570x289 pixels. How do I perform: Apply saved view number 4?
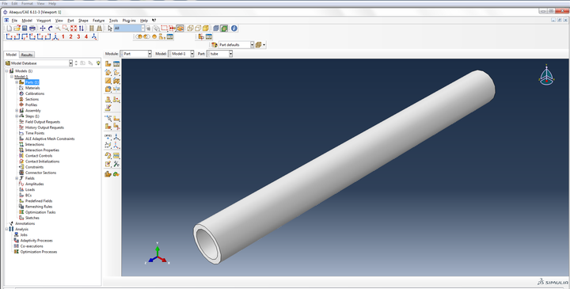click(x=86, y=36)
